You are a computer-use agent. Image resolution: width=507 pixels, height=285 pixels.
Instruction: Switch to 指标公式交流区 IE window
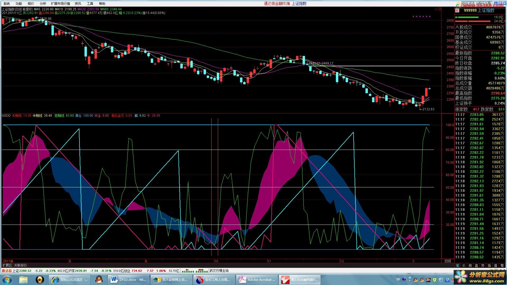69,279
